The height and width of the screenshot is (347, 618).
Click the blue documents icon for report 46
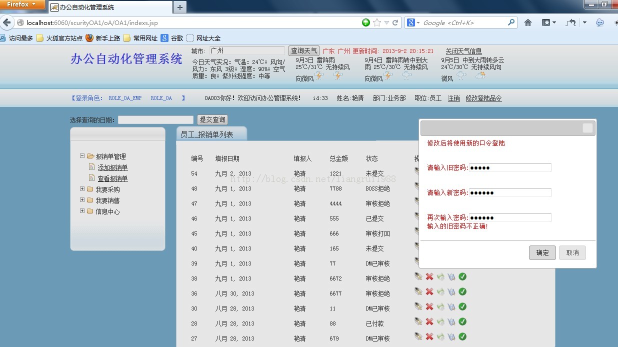[x=450, y=218]
